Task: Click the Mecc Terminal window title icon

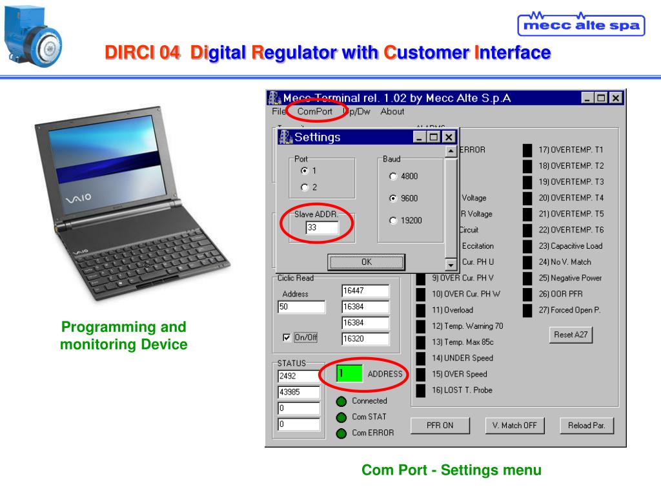Action: (274, 98)
